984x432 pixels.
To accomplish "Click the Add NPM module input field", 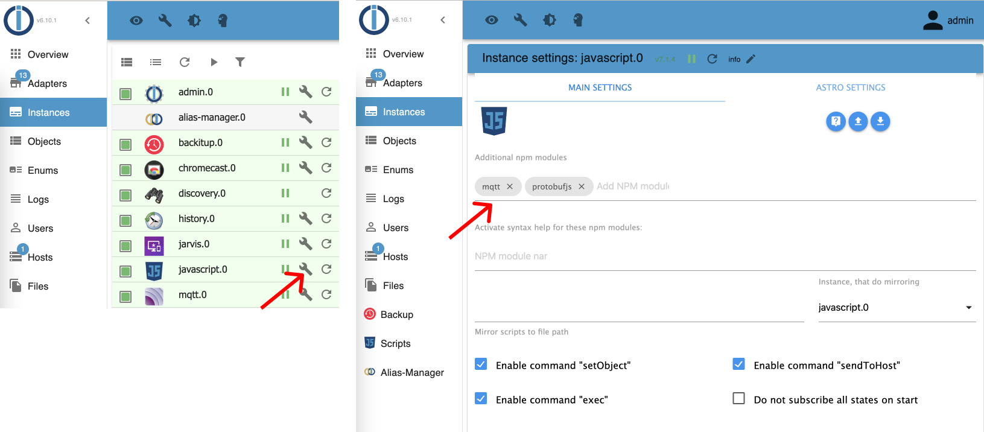I will click(x=633, y=186).
